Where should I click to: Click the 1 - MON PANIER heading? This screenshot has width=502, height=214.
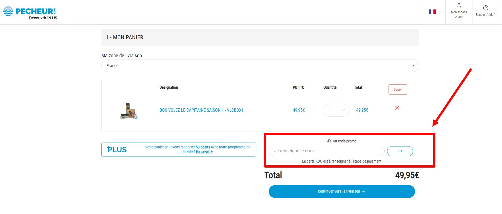[125, 38]
